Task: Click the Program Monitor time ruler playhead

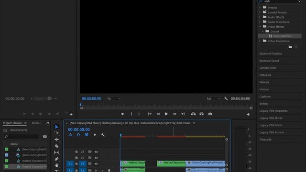Action: pyautogui.click(x=81, y=105)
